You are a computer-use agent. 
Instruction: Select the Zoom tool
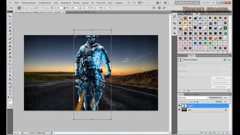pyautogui.click(x=10, y=94)
